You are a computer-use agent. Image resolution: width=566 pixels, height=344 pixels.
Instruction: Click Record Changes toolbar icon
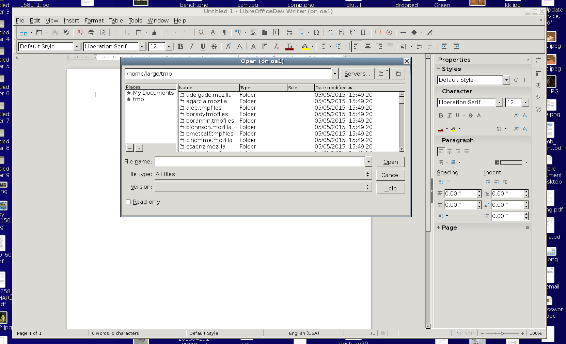pyautogui.click(x=389, y=32)
